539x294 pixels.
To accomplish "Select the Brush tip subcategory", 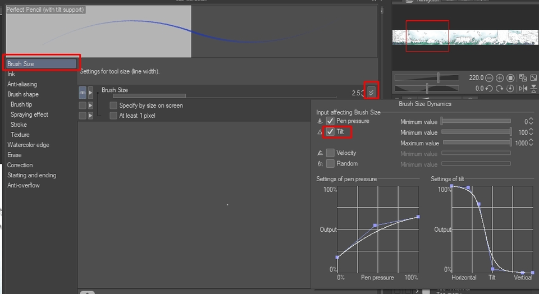I will [21, 104].
